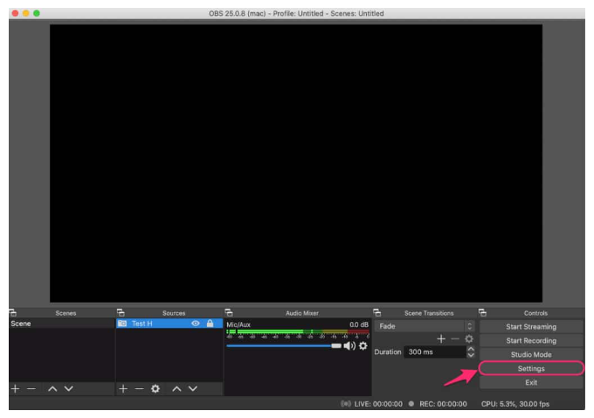This screenshot has width=594, height=418.
Task: Click the camera icon beside Test H
Action: tap(122, 324)
